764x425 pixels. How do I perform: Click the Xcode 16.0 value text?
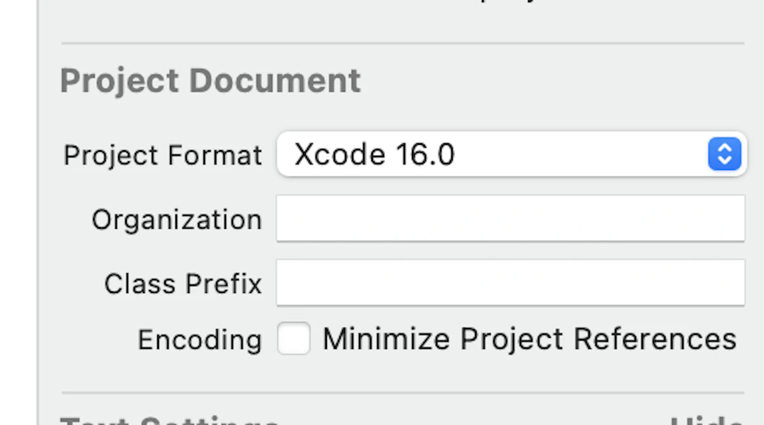[x=374, y=154]
